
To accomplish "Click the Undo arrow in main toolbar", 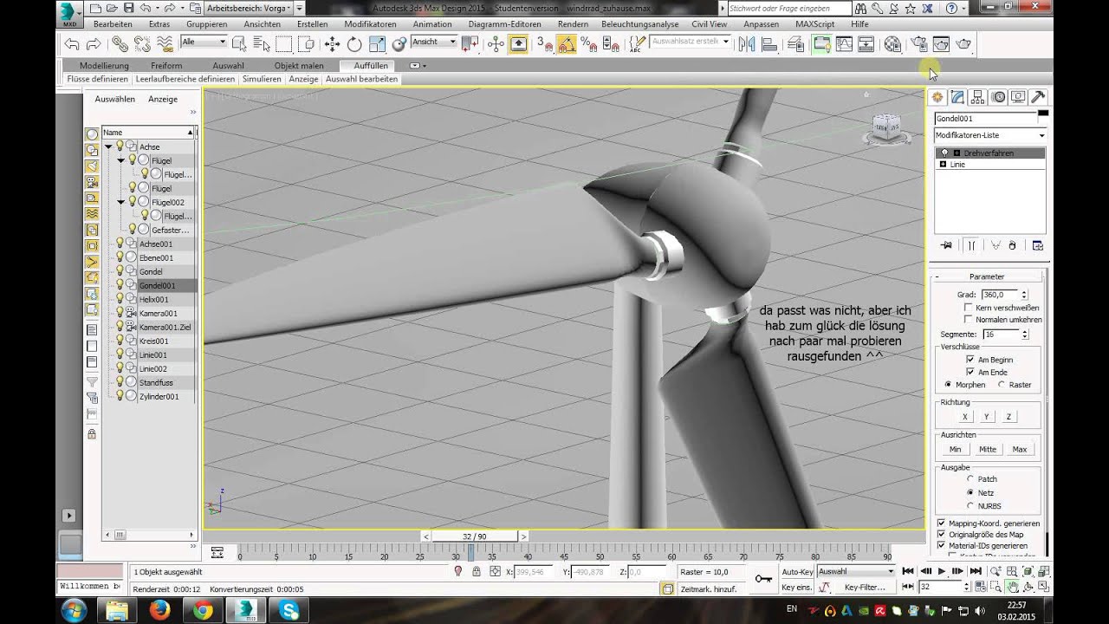I will coord(72,44).
